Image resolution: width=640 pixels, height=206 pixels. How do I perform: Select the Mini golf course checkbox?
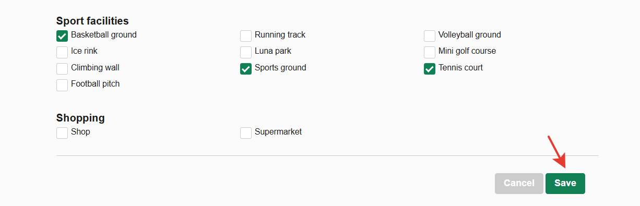[430, 52]
